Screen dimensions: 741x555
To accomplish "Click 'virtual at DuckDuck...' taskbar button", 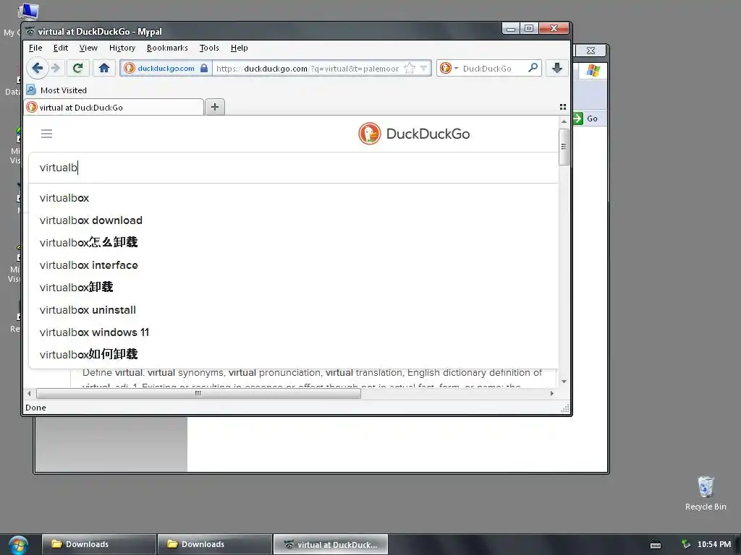I will [330, 544].
